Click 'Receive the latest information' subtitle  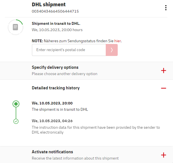click(x=75, y=158)
